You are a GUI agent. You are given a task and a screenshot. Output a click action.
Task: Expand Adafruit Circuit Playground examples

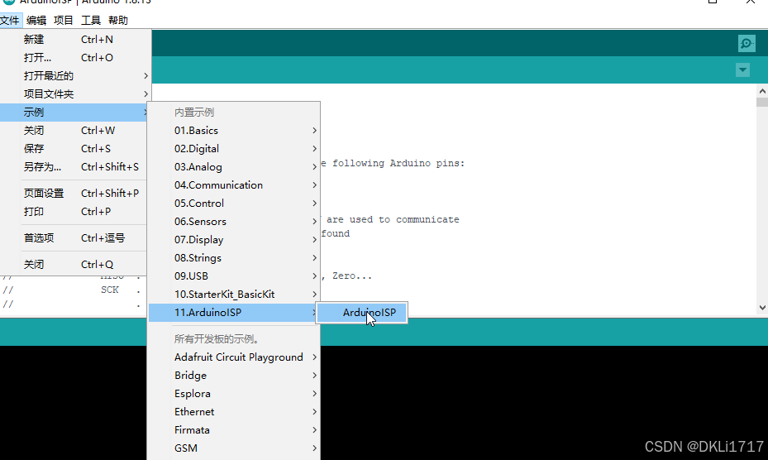(x=234, y=357)
